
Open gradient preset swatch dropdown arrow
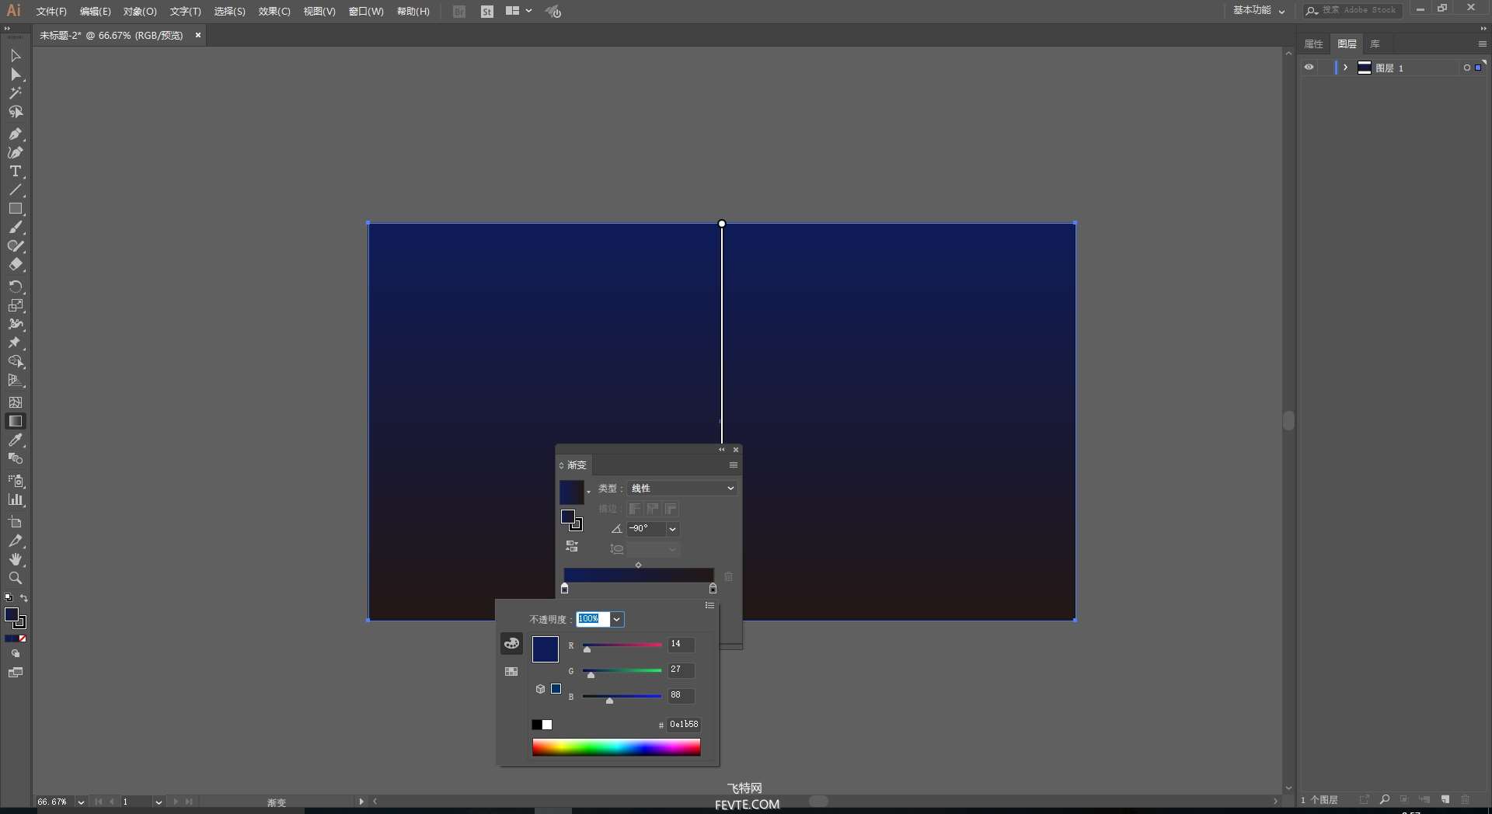coord(588,492)
